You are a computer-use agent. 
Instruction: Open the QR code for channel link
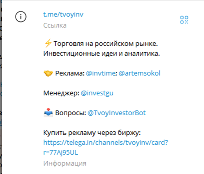pyautogui.click(x=184, y=20)
